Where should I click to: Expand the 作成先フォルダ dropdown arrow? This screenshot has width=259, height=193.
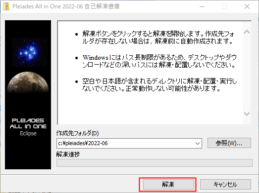click(x=198, y=144)
